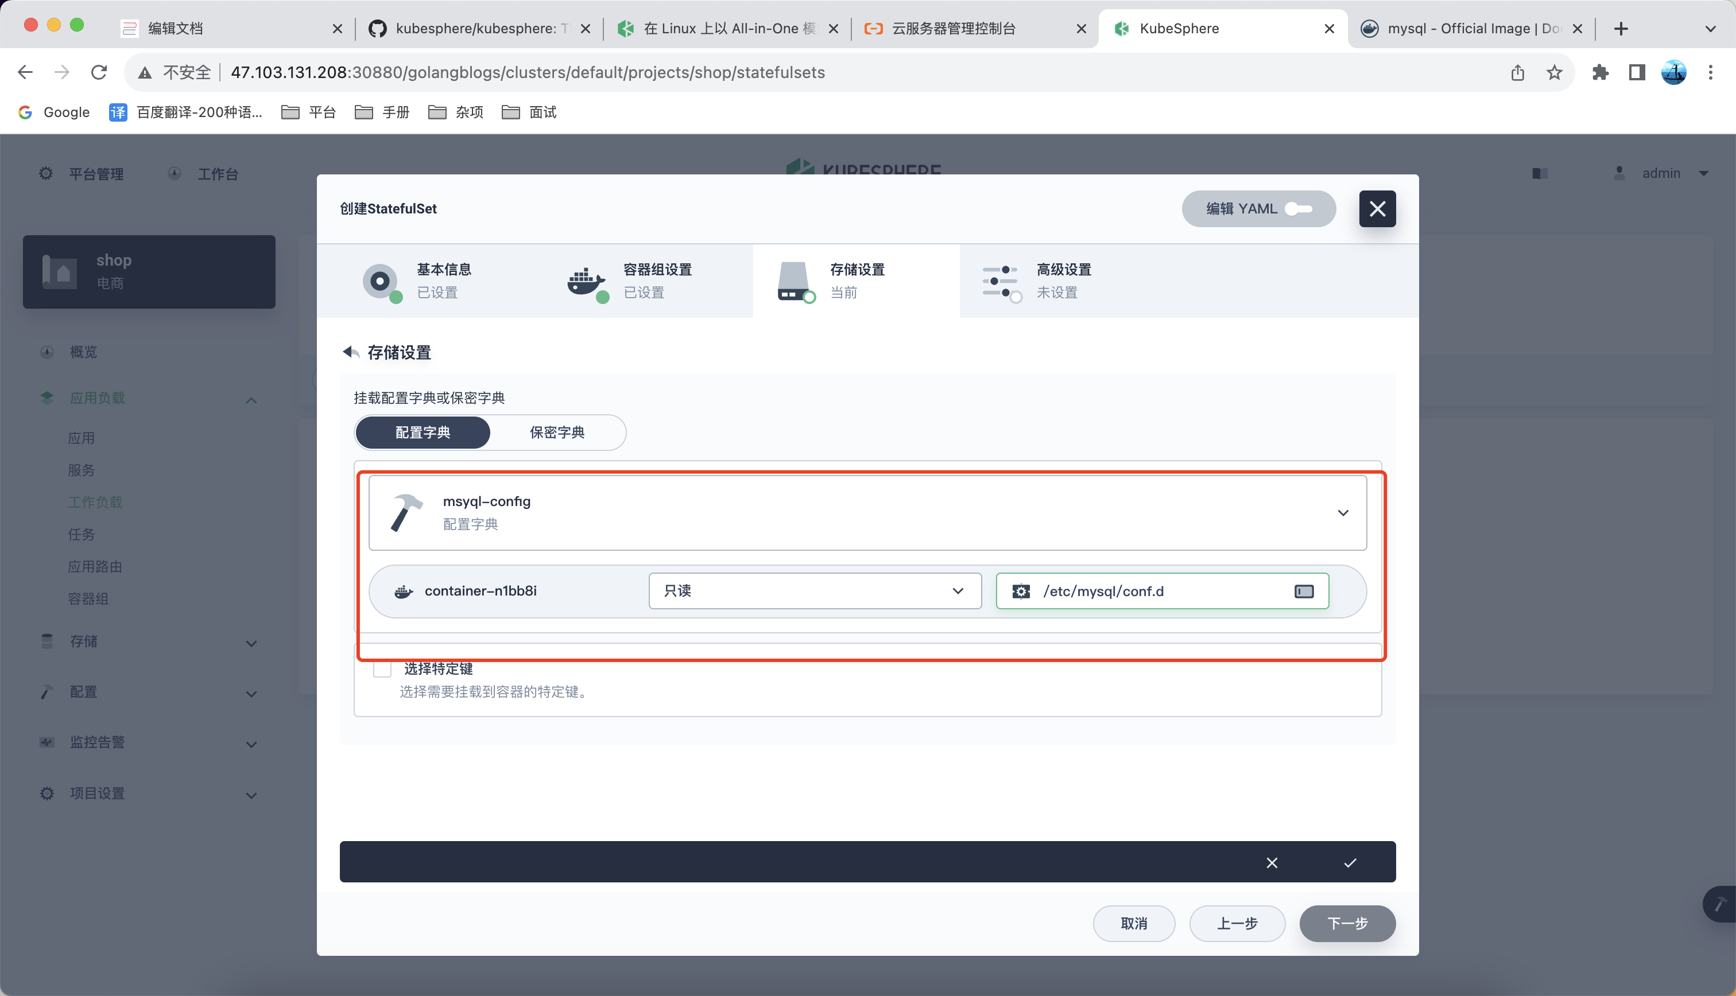Screen dimensions: 1736x996
Task: Select the 存储设置 step tab
Action: [856, 281]
